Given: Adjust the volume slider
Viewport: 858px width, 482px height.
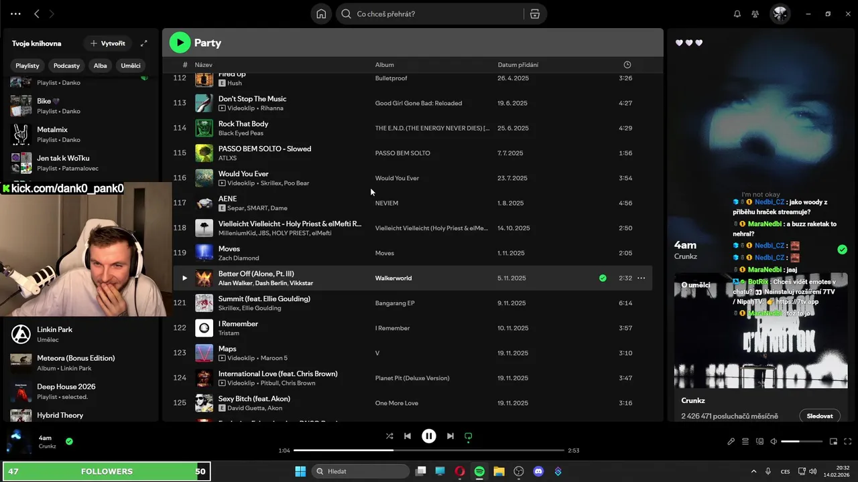Looking at the screenshot, I should 802,442.
